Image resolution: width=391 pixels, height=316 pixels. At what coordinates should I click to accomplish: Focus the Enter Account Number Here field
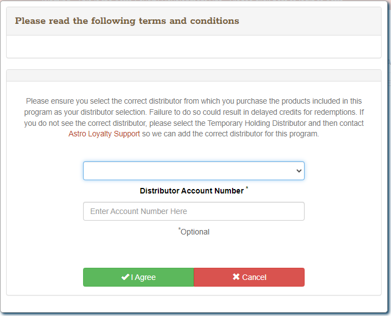[193, 211]
